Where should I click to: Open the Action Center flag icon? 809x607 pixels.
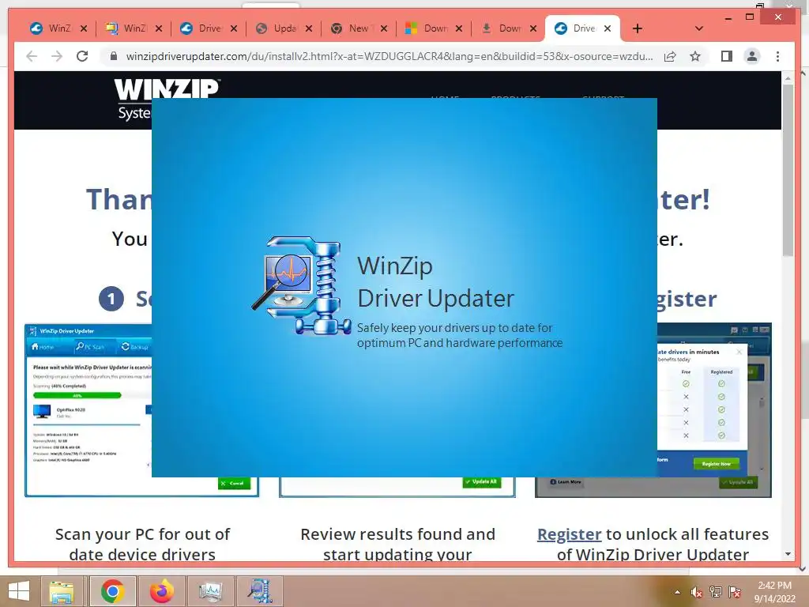pyautogui.click(x=735, y=592)
